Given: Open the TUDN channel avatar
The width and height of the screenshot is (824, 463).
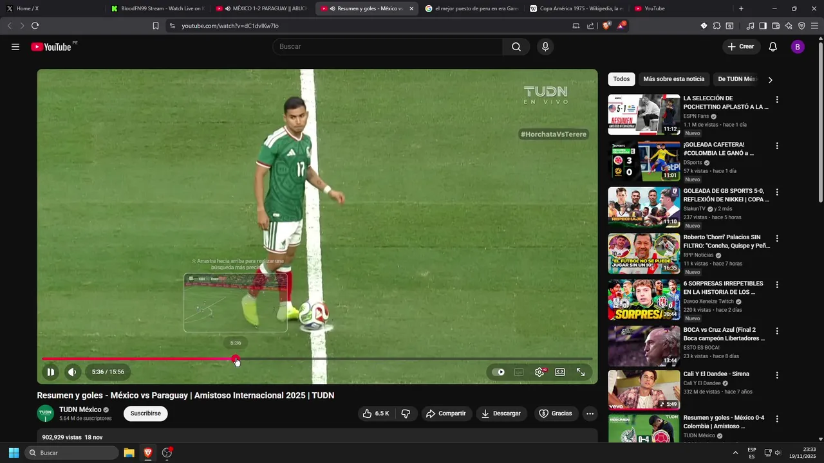Looking at the screenshot, I should tap(46, 413).
